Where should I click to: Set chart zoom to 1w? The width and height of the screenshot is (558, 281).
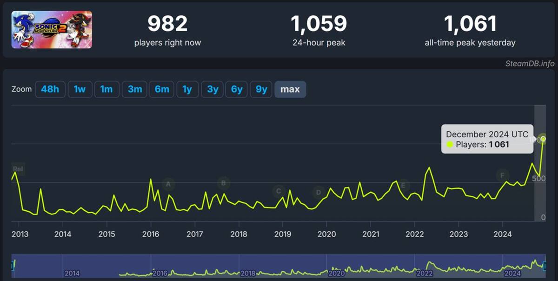coord(80,89)
